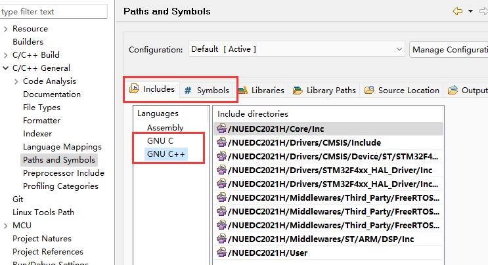Click the Libraries tab icon

(x=243, y=90)
